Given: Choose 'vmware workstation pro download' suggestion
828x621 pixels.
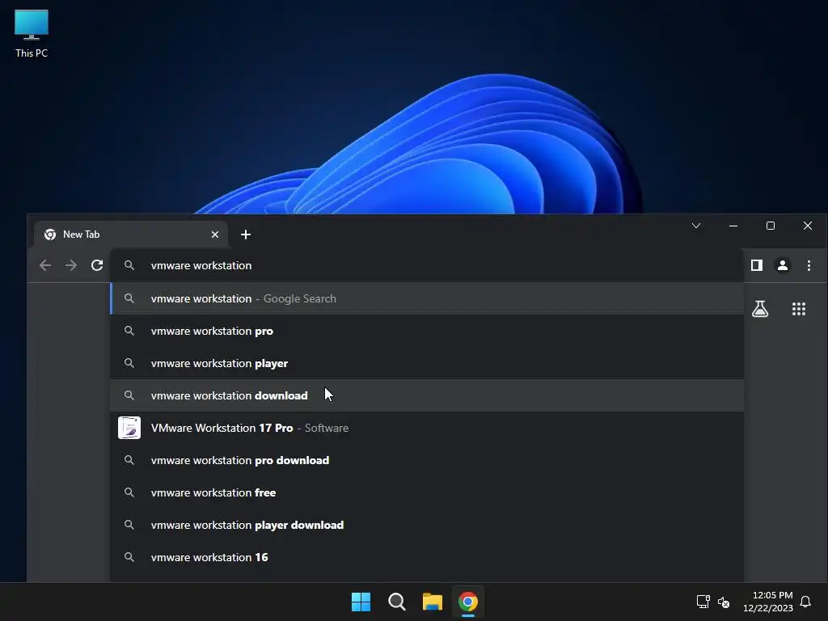Looking at the screenshot, I should point(427,460).
